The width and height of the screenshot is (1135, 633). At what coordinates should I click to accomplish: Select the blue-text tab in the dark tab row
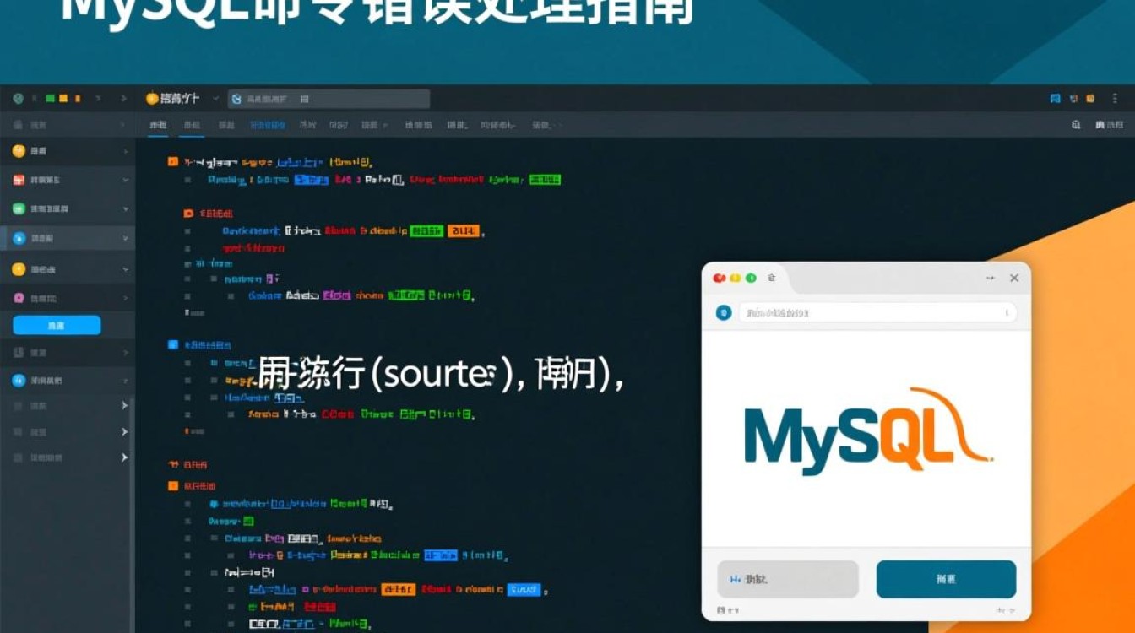click(268, 125)
